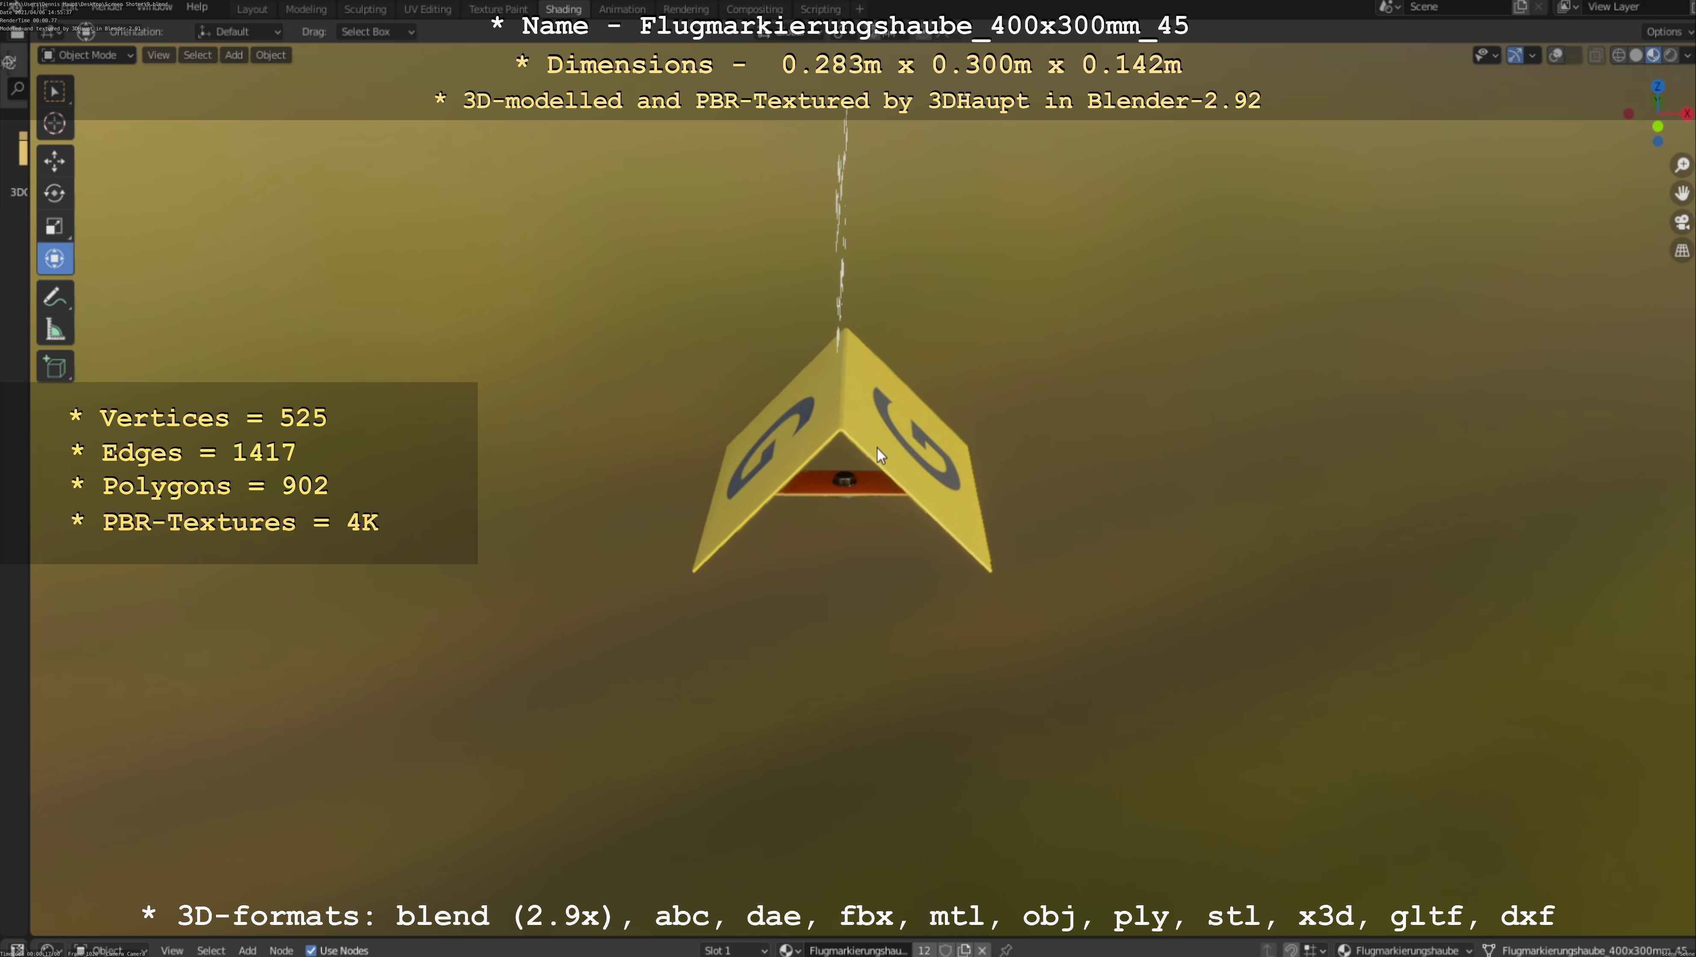This screenshot has width=1696, height=957.
Task: Open the material browse dropdown sphere icon
Action: [x=790, y=950]
